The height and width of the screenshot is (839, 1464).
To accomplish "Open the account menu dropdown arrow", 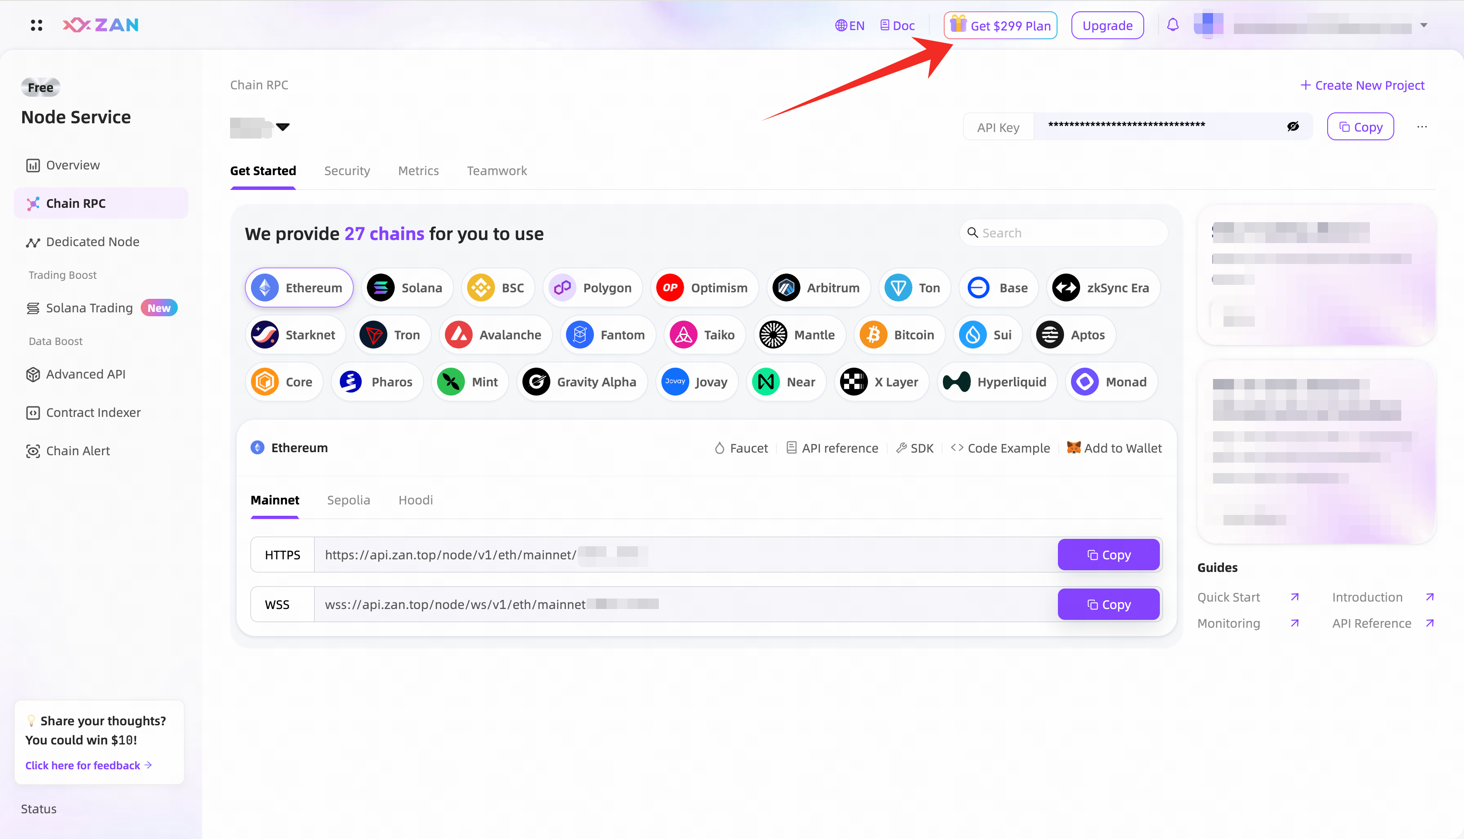I will (x=1423, y=25).
